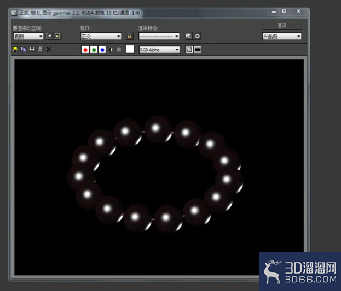The height and width of the screenshot is (291, 341).
Task: Click the print image icon
Action: click(41, 49)
